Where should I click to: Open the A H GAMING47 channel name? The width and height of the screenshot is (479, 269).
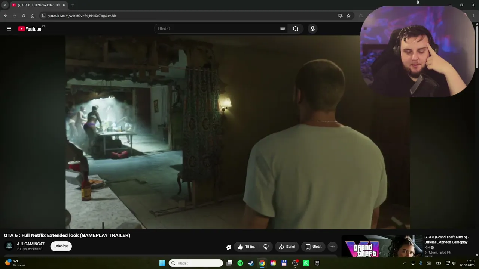point(31,244)
